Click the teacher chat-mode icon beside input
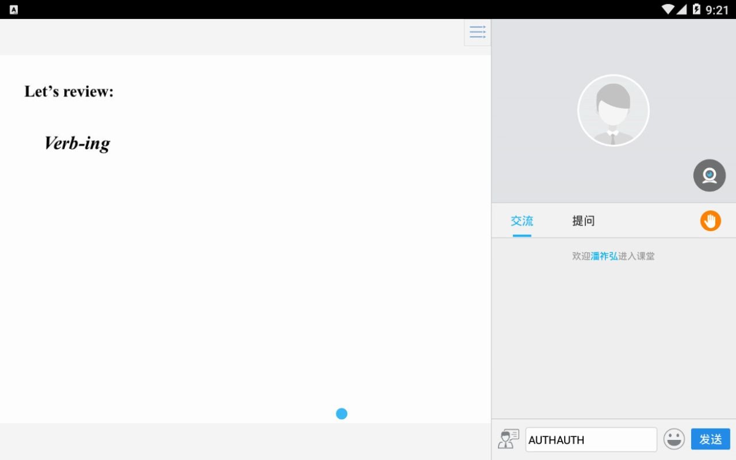The width and height of the screenshot is (736, 460). coord(508,439)
